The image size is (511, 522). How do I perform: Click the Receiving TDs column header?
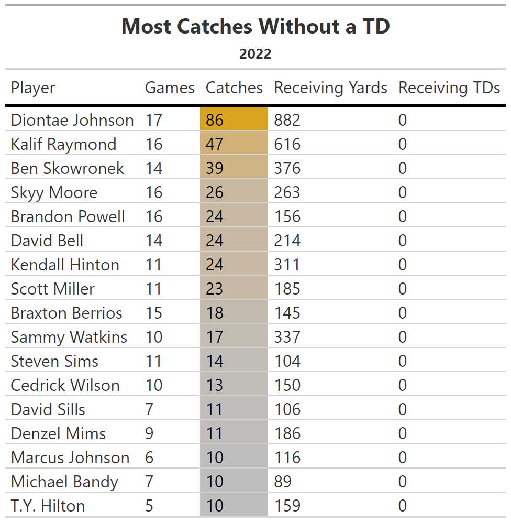(449, 88)
